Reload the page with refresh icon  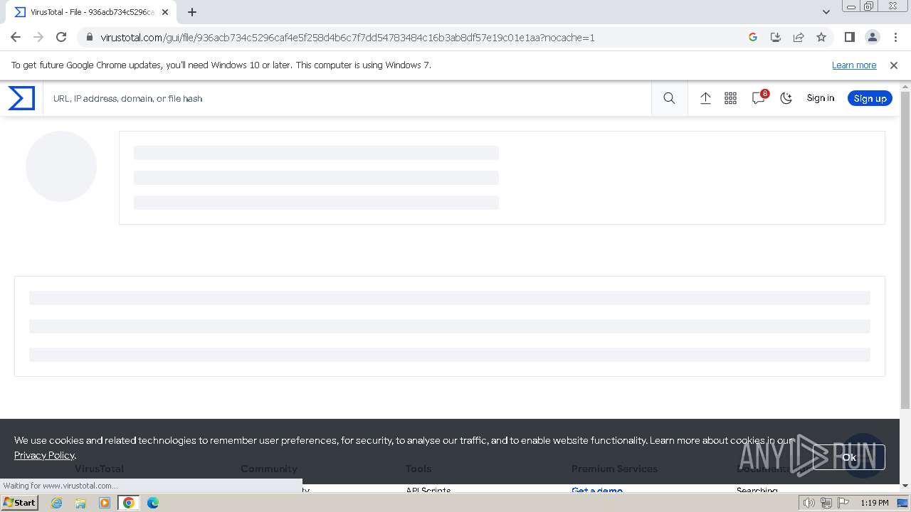pos(61,37)
